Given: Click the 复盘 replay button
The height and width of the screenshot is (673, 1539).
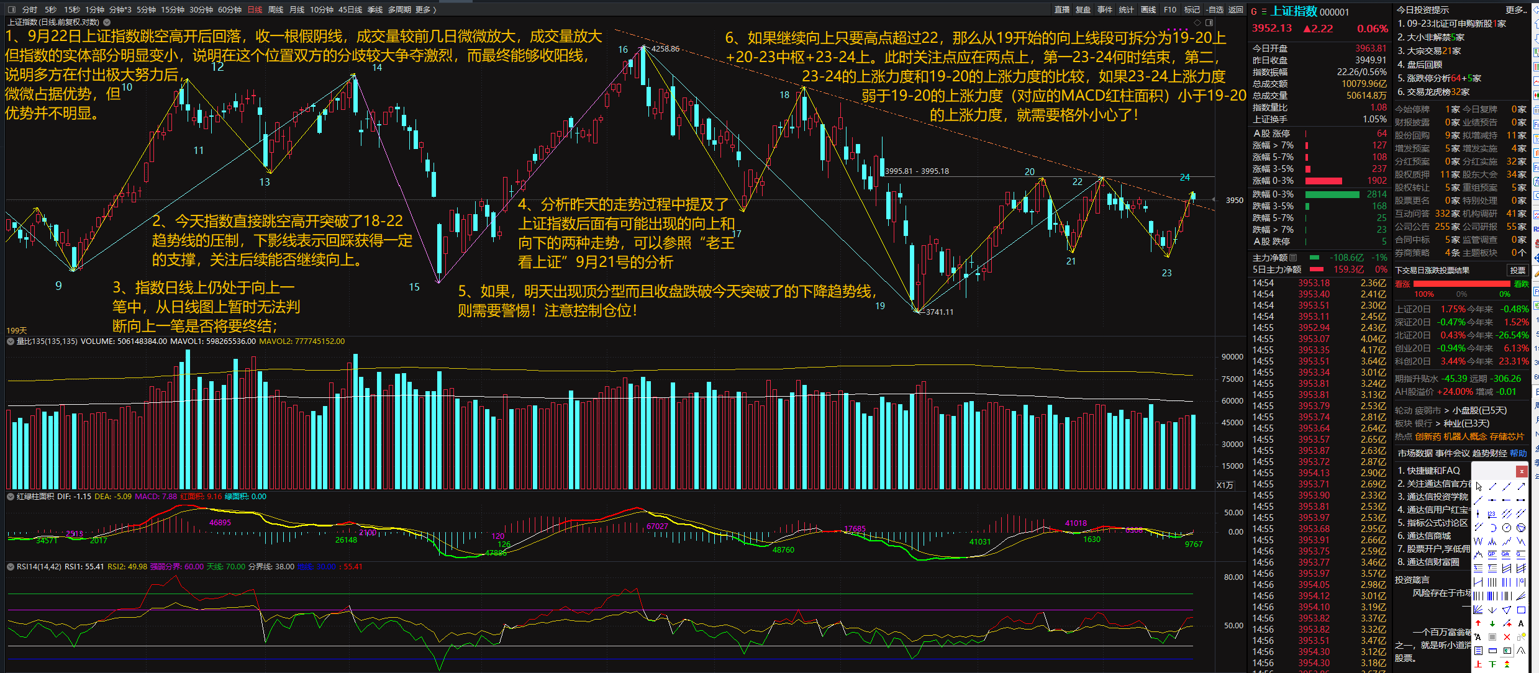Looking at the screenshot, I should coord(1083,9).
